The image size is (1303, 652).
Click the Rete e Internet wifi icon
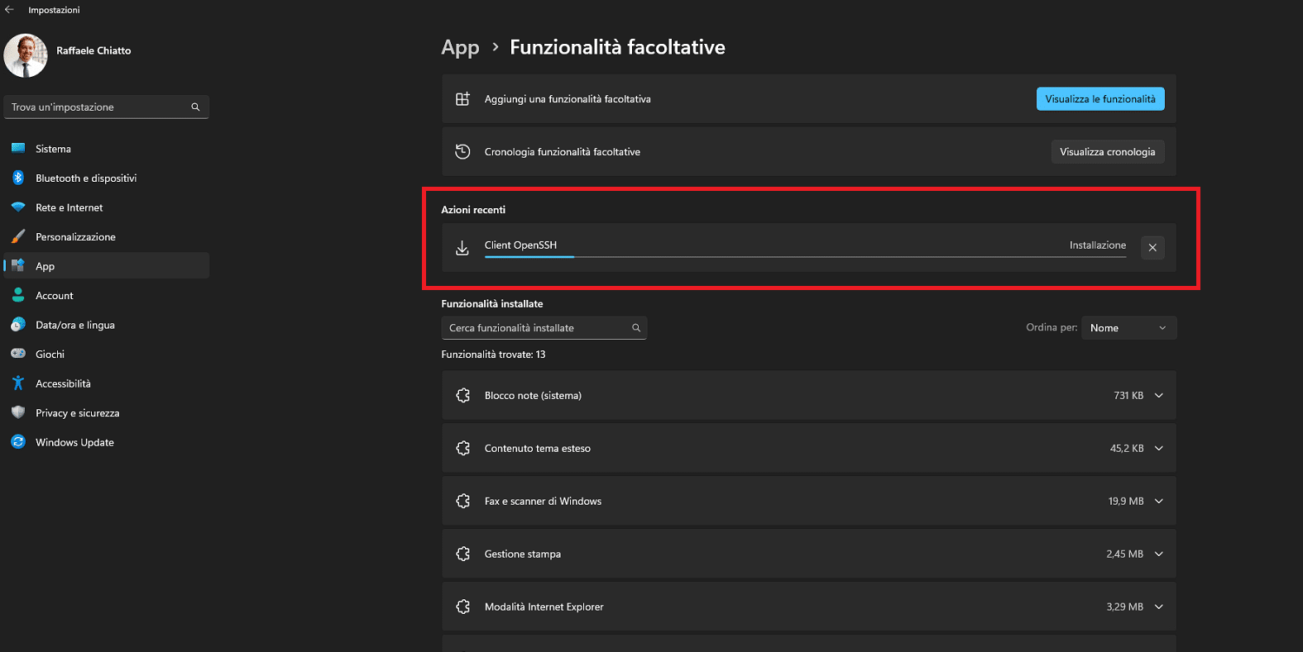pos(18,207)
